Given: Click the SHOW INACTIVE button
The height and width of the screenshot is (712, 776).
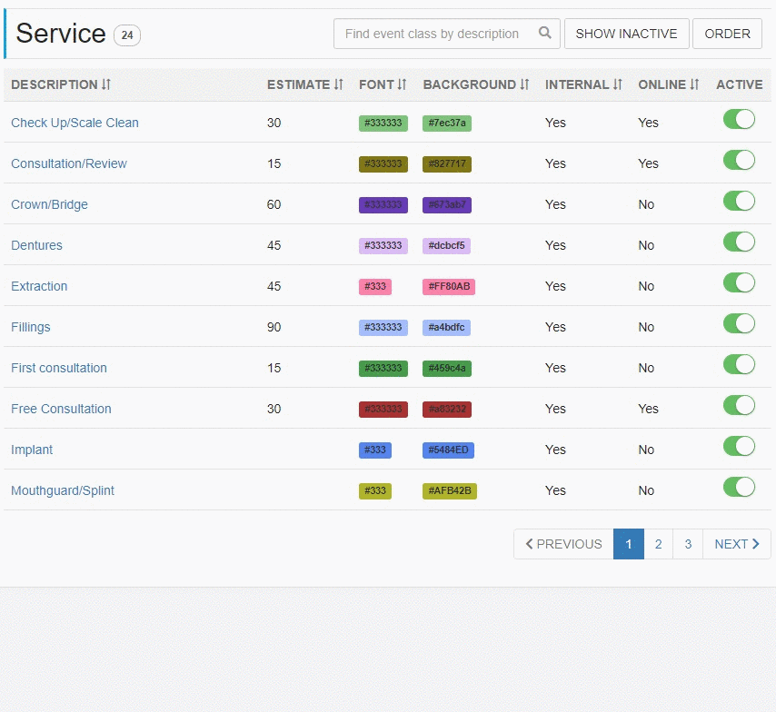Looking at the screenshot, I should click(626, 33).
